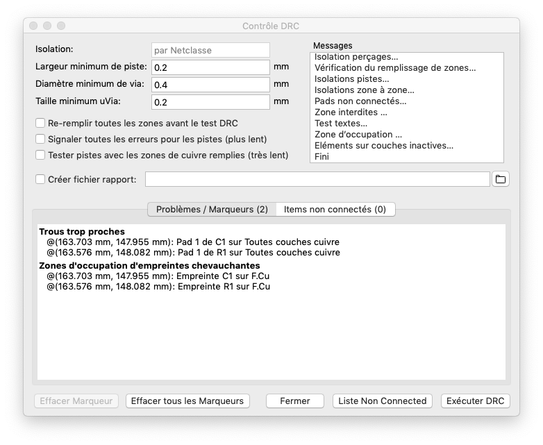Select 'Empreinte C1 sur F.Cu' marker entry
This screenshot has height=445, width=543.
158,276
